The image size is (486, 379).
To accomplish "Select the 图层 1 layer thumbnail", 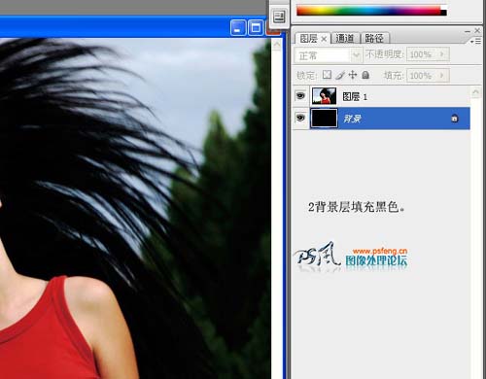I will point(324,96).
